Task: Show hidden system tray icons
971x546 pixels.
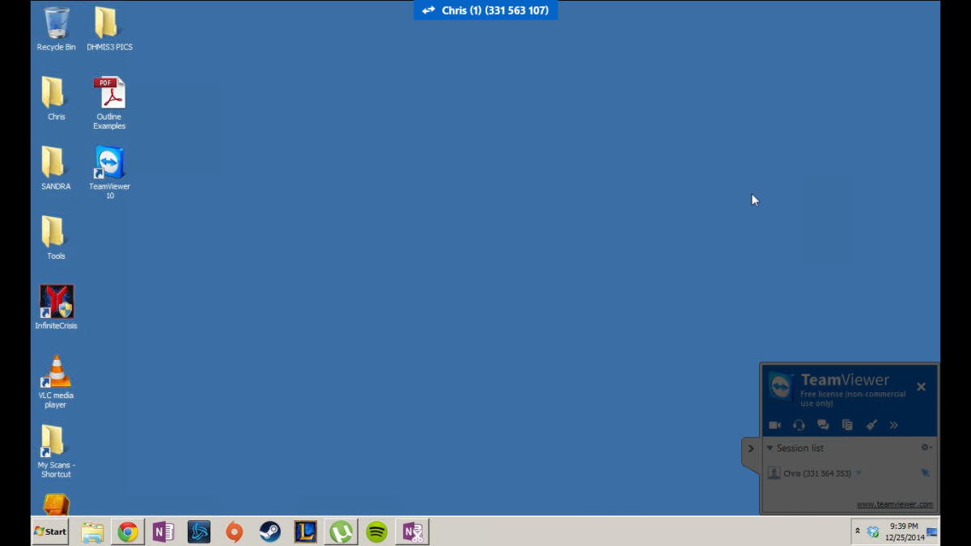Action: tap(857, 531)
